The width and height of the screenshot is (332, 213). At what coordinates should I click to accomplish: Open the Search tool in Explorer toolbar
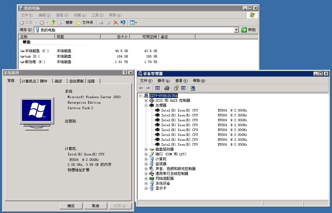66,23
